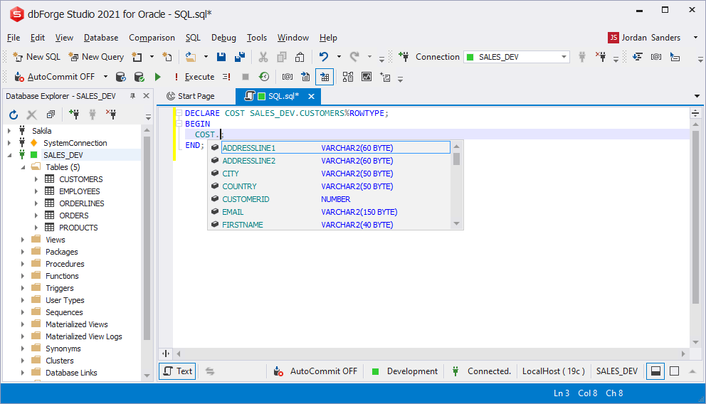
Task: Click the Cut scissors icon
Action: [x=263, y=57]
